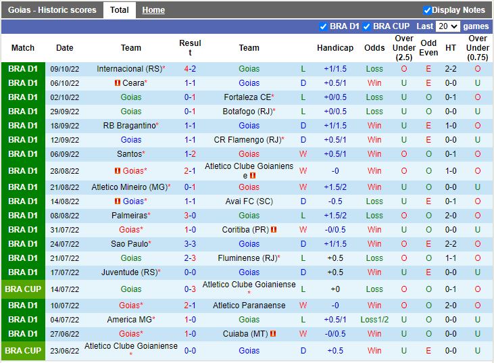Click red card icon beside Coritiba (PR)

(274, 230)
